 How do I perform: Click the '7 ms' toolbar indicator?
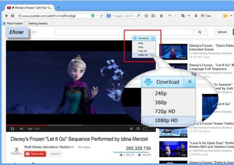(206, 16)
